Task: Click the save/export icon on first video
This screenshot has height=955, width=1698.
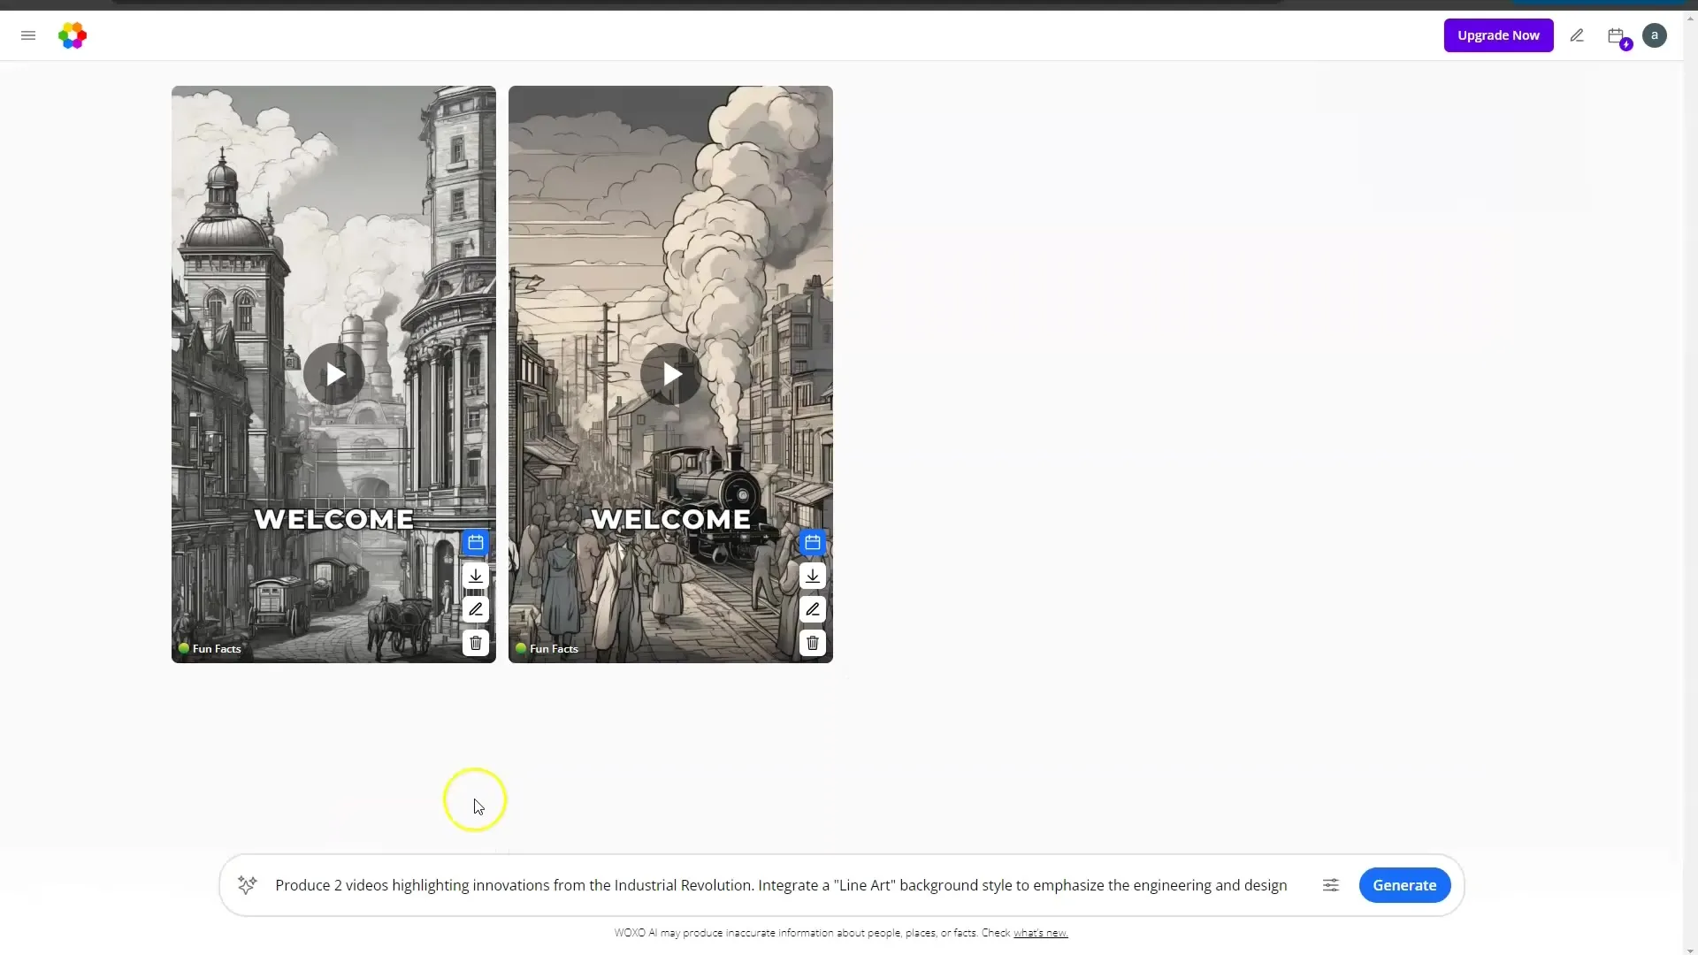Action: [476, 576]
